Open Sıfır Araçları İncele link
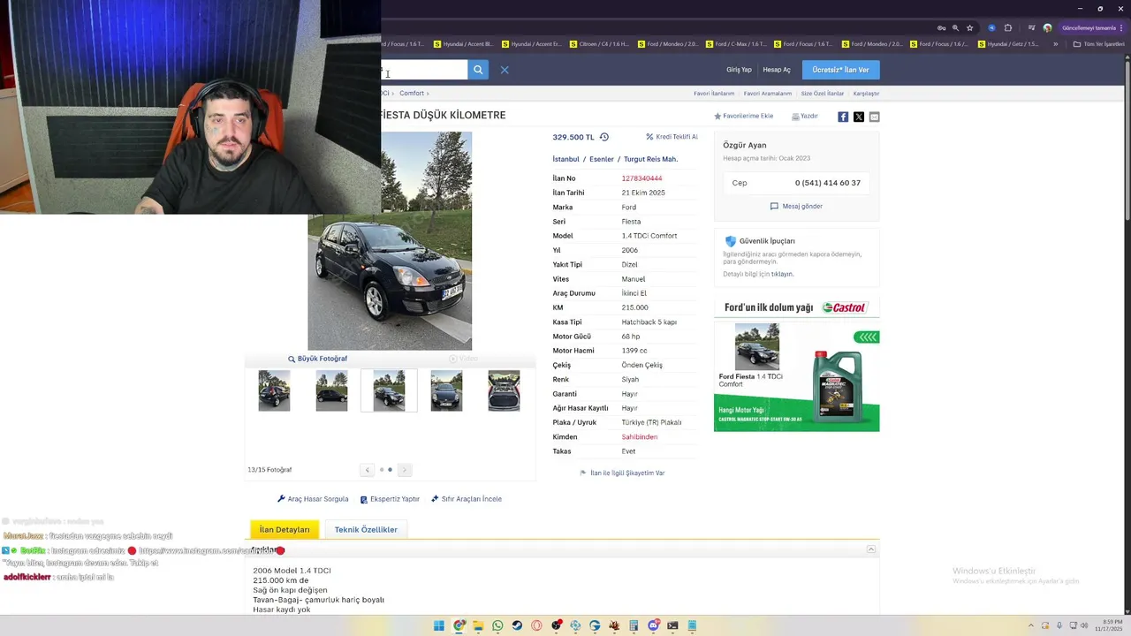The image size is (1131, 636). pyautogui.click(x=467, y=499)
